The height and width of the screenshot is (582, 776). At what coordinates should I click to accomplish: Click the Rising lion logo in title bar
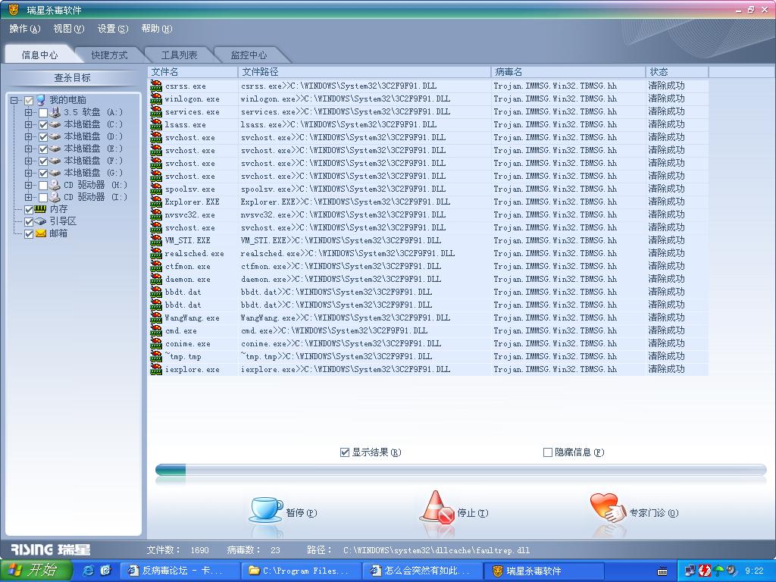coord(14,9)
